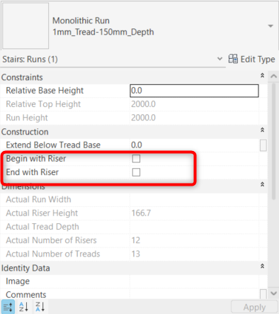Enable the End with Riser checkbox
The image size is (279, 314).
[x=136, y=172]
